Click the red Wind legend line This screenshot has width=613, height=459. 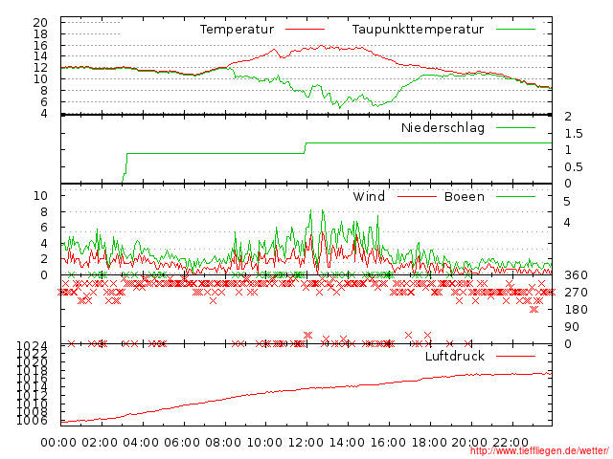tap(417, 196)
